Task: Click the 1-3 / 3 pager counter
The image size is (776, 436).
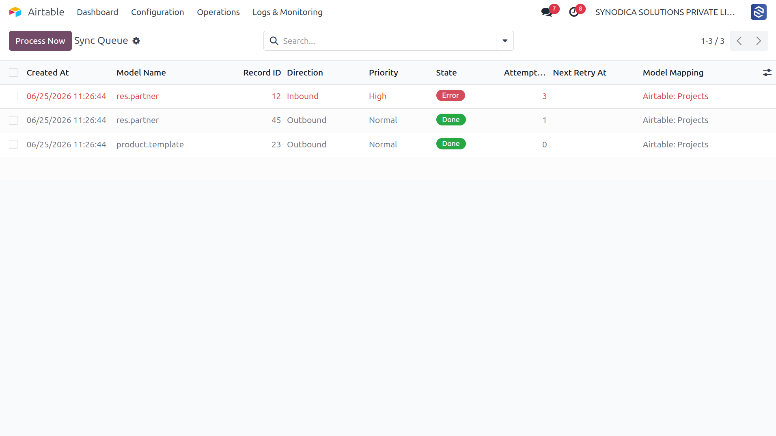Action: pyautogui.click(x=712, y=41)
